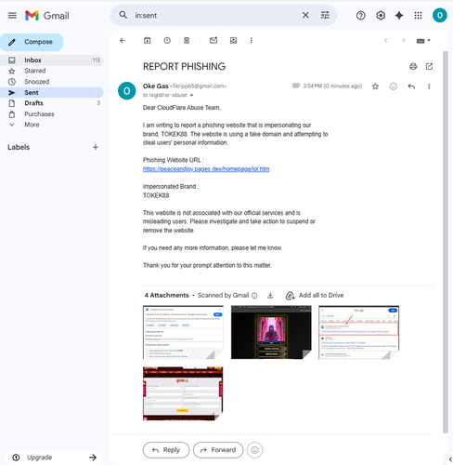Click the Gmail logo
453x465 pixels.
47,16
